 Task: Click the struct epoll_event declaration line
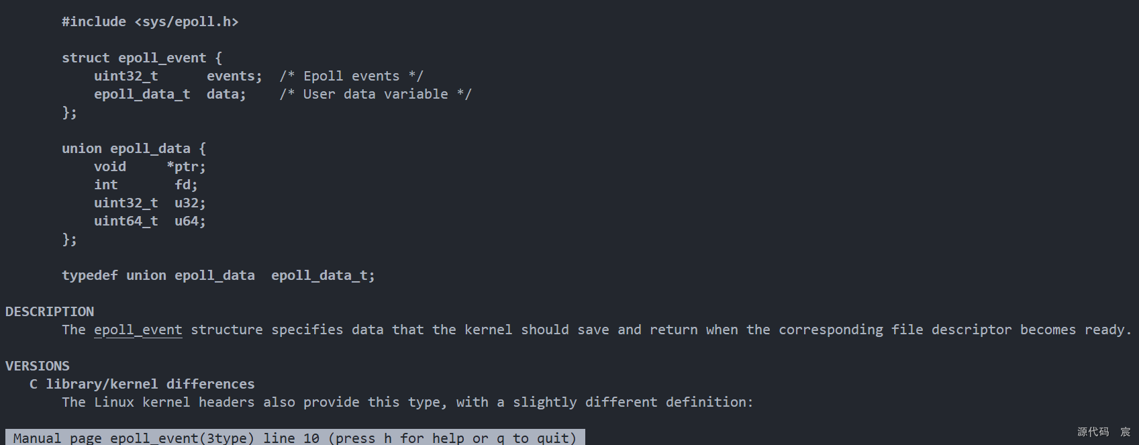142,58
